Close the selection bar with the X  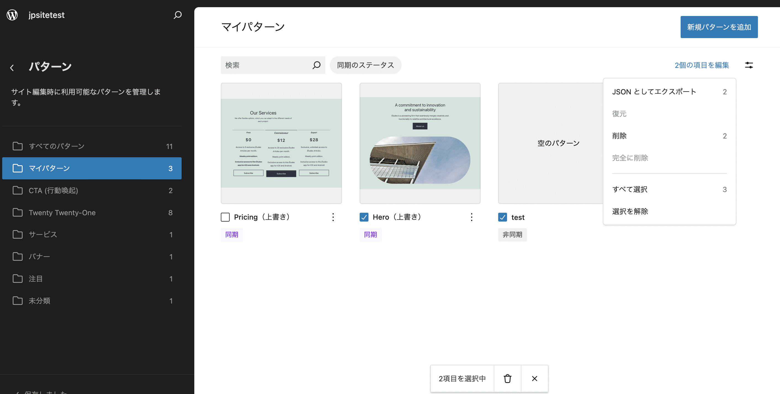[x=534, y=379]
